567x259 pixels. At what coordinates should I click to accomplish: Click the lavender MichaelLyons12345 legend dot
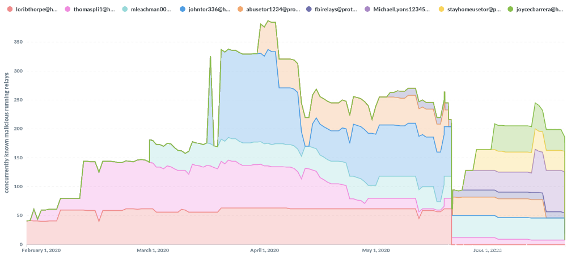[x=367, y=10]
